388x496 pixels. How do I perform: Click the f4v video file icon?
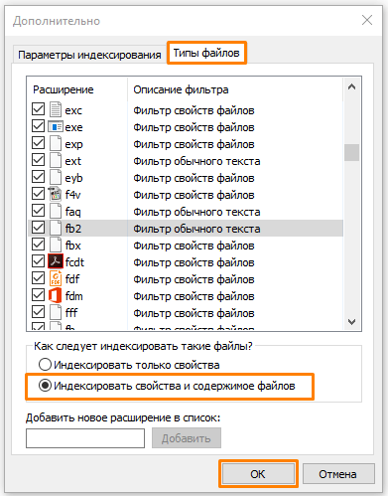(x=56, y=194)
